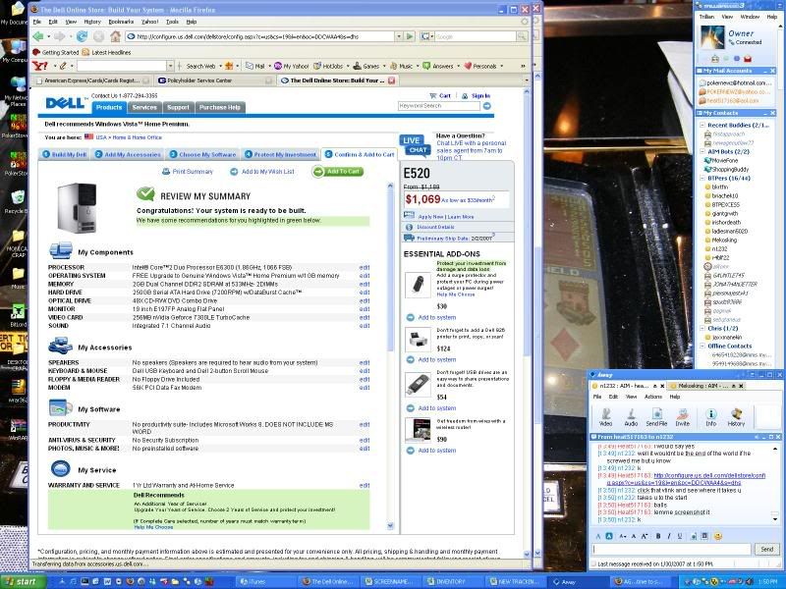This screenshot has height=589, width=786.
Task: Open the address bar history dropdown
Action: pos(399,36)
